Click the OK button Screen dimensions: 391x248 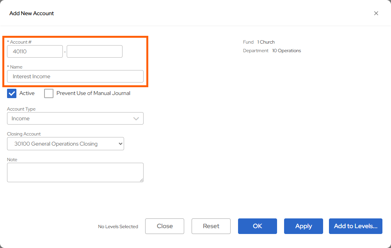[257, 226]
